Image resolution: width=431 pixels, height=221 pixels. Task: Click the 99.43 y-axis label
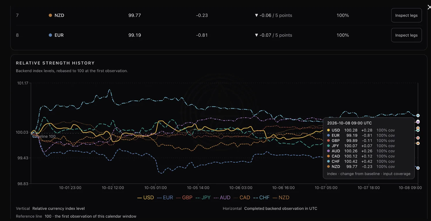tap(23, 158)
